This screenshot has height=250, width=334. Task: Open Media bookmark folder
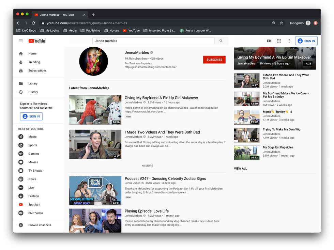pos(70,30)
